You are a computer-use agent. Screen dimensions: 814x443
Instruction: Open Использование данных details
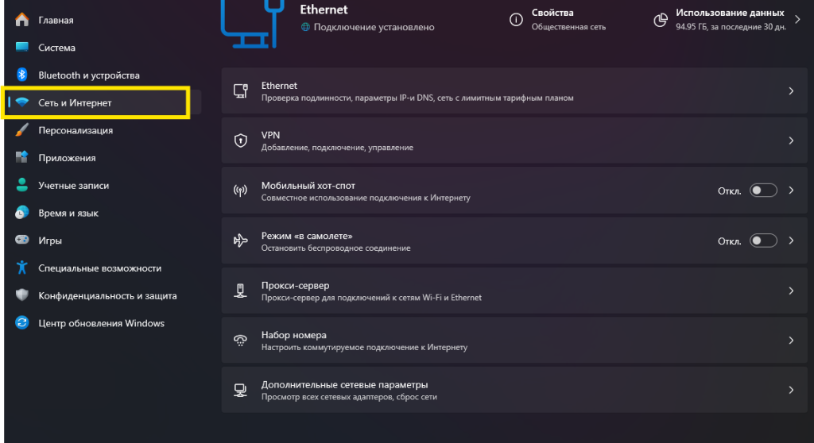point(730,19)
